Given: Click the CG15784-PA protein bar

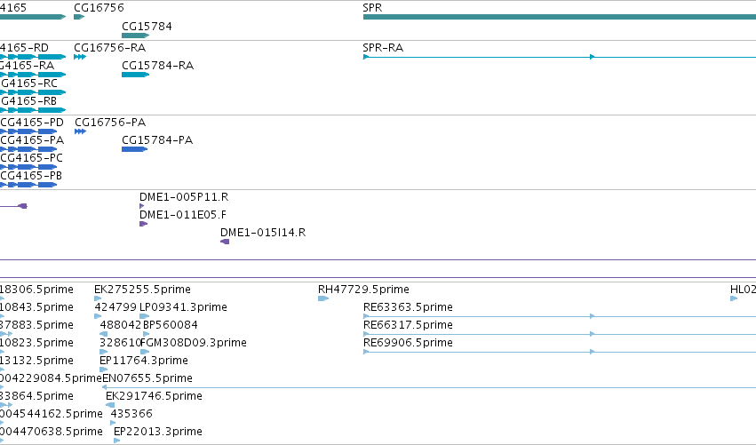Looking at the screenshot, I should (134, 149).
